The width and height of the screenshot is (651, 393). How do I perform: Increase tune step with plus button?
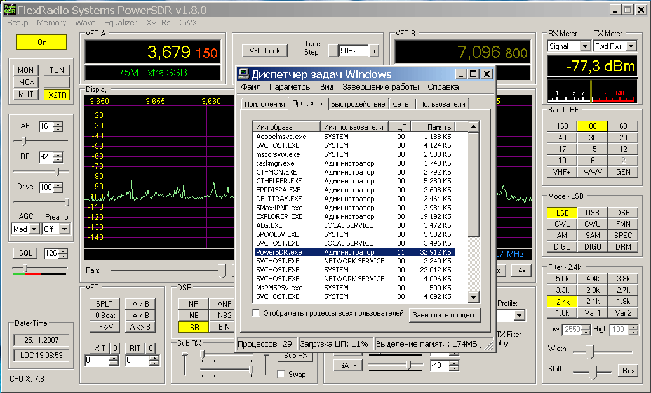(x=374, y=51)
